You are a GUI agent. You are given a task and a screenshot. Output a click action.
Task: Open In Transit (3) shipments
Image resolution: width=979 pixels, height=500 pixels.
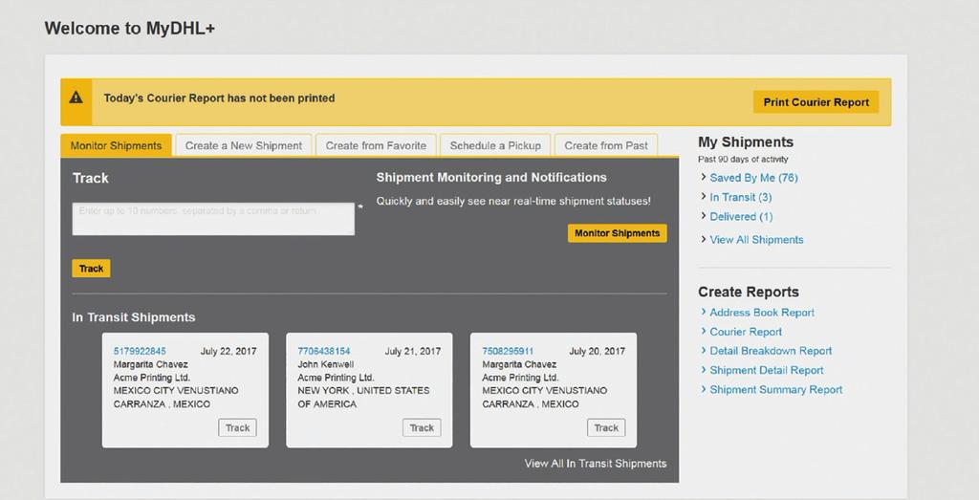pos(741,197)
